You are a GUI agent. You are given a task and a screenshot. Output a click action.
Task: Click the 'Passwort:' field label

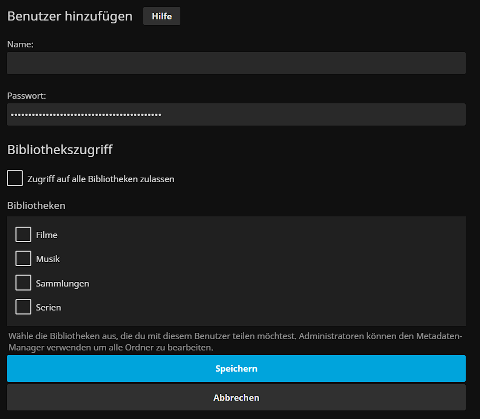click(x=26, y=96)
